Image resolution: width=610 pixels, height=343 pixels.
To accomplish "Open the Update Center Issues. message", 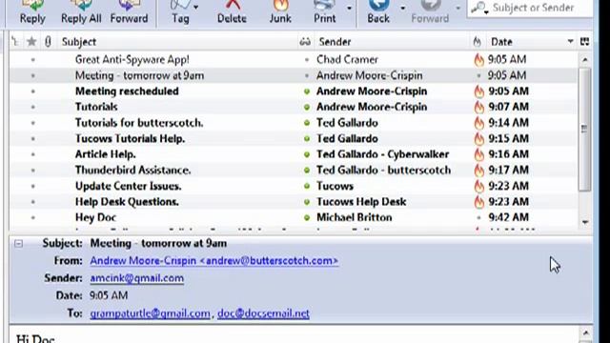I will click(x=128, y=186).
